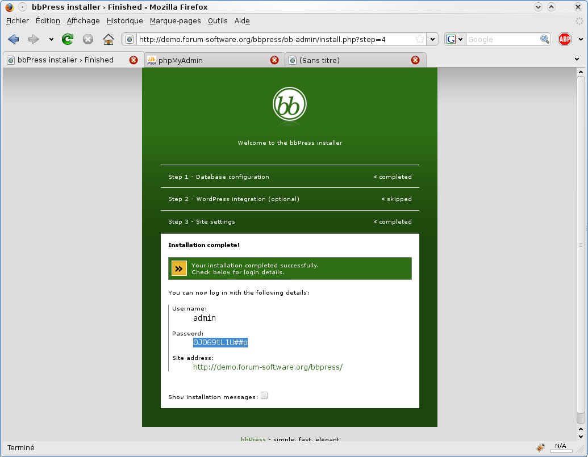This screenshot has width=588, height=457.
Task: Click the bbPress footer link
Action: (253, 439)
